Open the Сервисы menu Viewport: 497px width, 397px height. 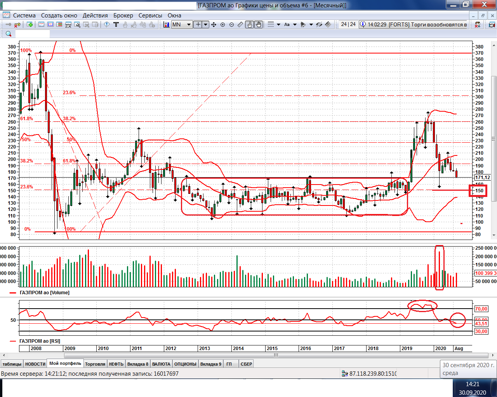tap(150, 16)
